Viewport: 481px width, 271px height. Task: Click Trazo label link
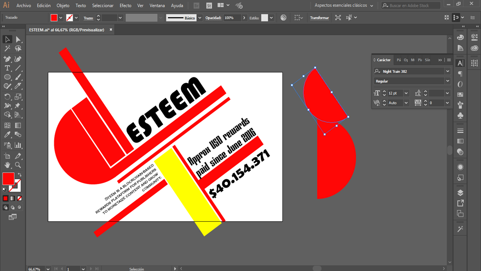coord(88,18)
